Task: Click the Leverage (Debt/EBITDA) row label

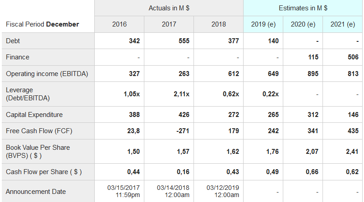Action: click(28, 94)
